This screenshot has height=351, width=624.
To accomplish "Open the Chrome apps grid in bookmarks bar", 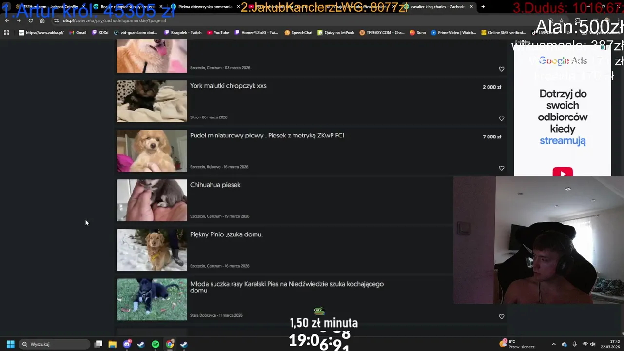I will (6, 33).
